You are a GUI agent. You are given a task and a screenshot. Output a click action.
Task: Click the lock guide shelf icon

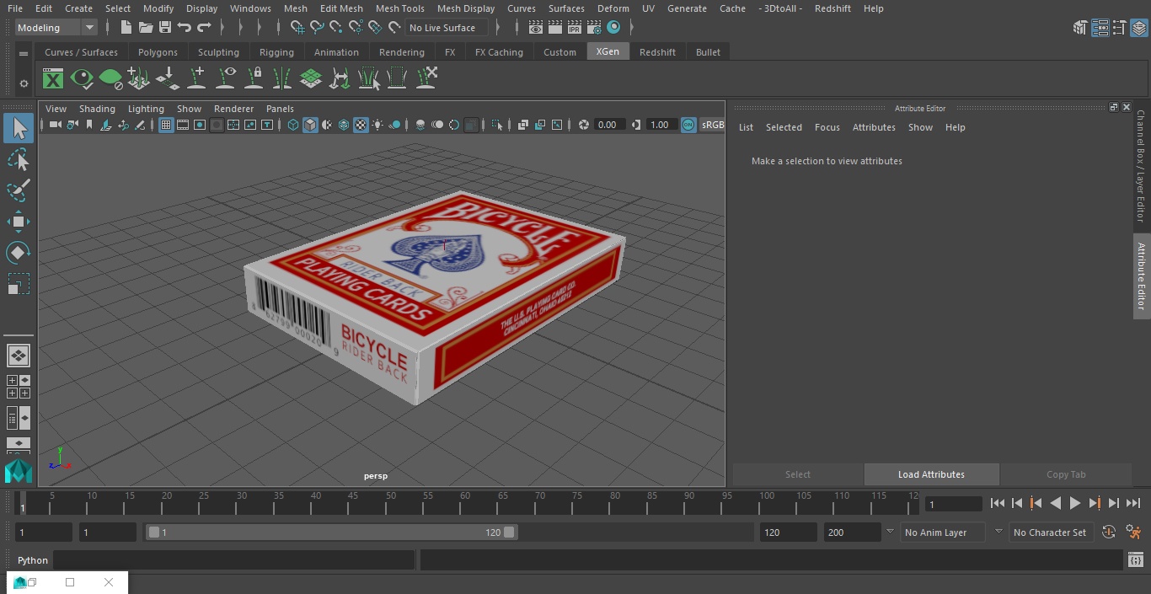coord(254,79)
